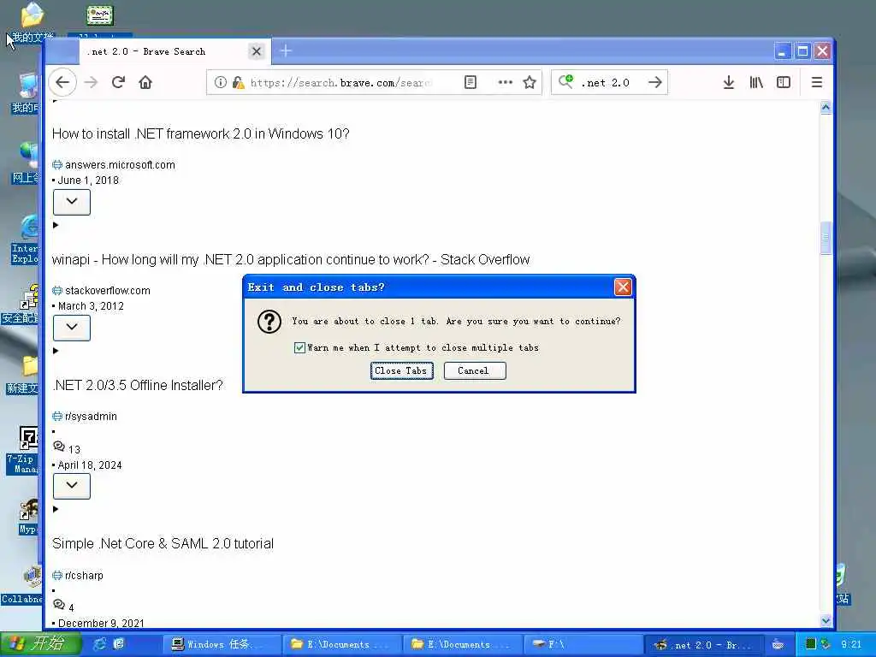Click the search engine magnifier icon
The width and height of the screenshot is (876, 657).
tap(565, 81)
